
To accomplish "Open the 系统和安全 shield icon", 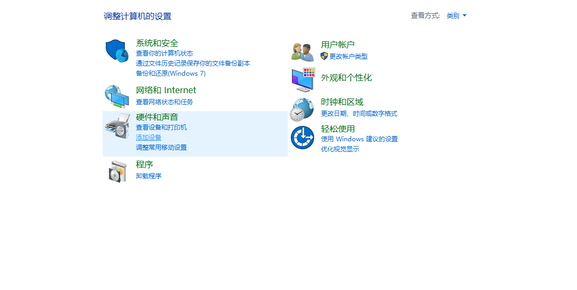I will click(x=117, y=51).
